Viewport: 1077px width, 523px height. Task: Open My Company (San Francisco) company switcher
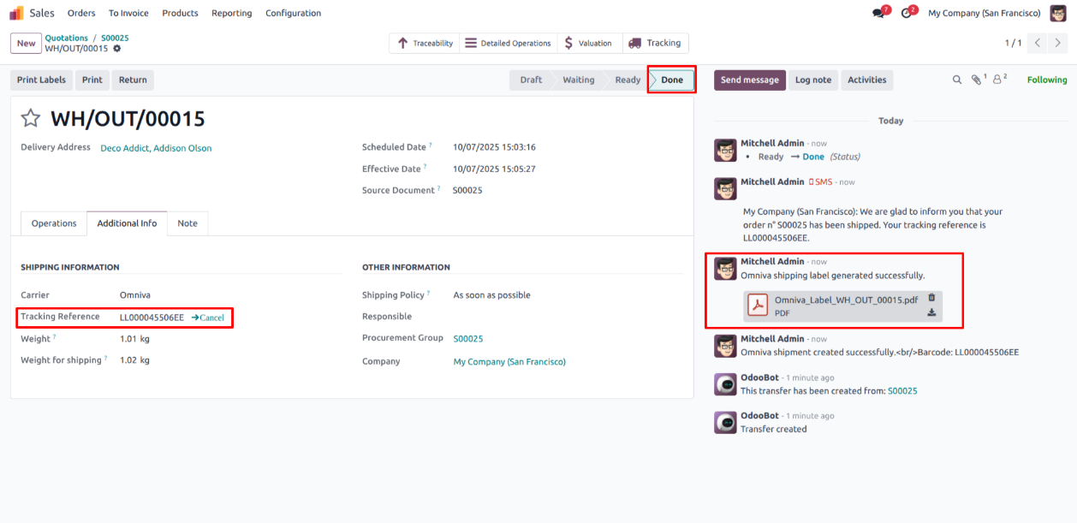click(x=984, y=13)
